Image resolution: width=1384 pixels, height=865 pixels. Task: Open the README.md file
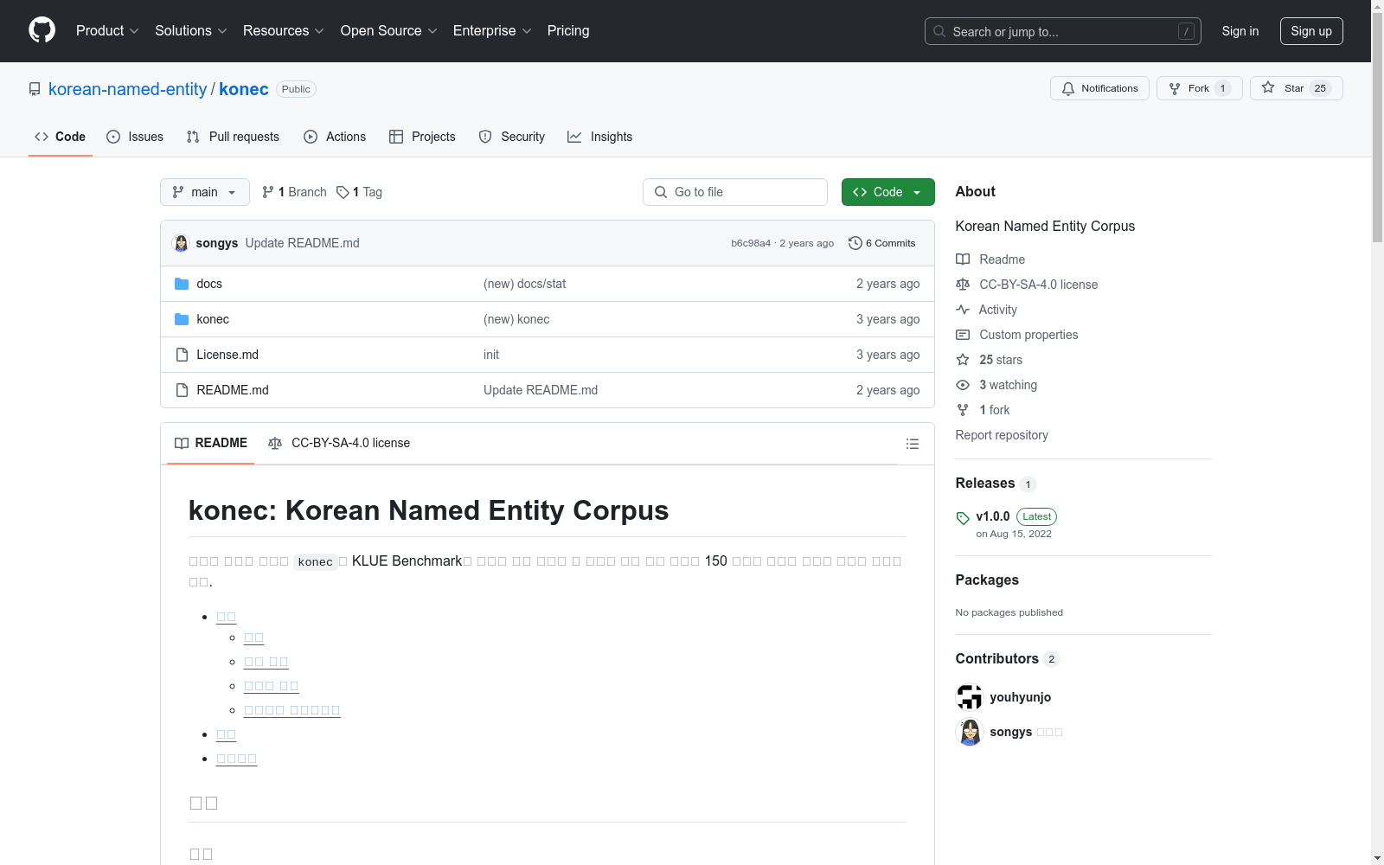click(x=233, y=390)
